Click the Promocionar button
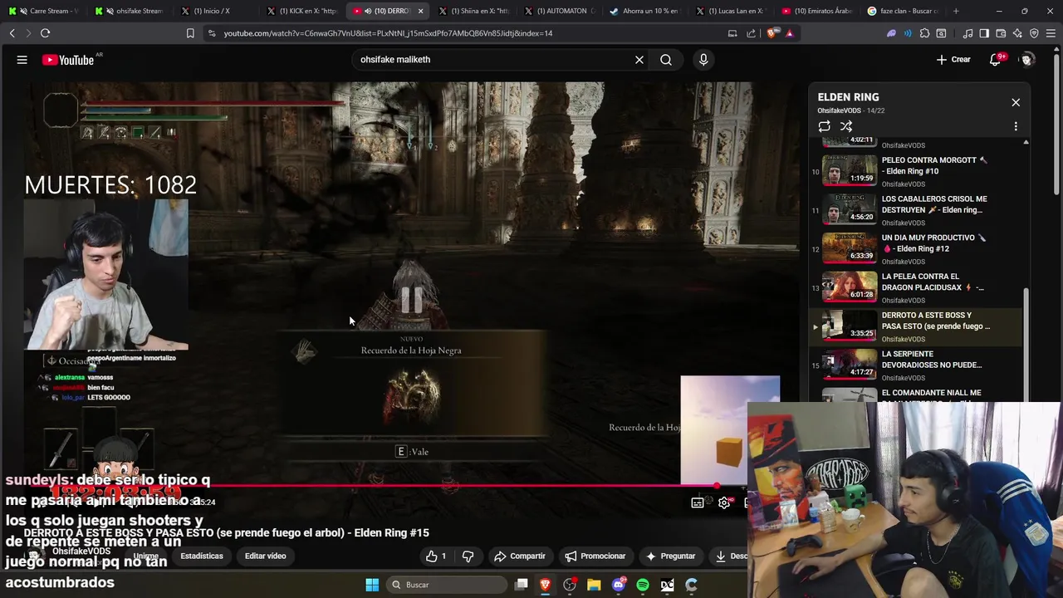Screen dimensions: 1063x598 click(595, 556)
